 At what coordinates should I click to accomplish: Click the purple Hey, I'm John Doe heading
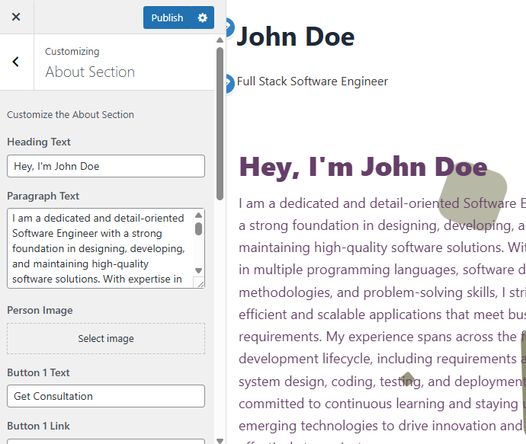point(363,167)
